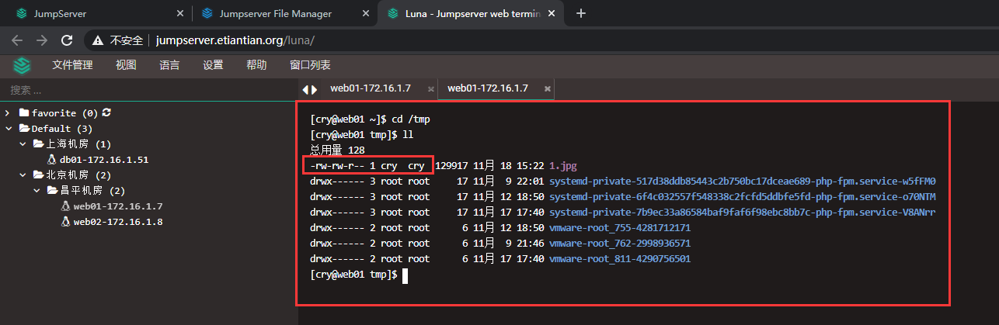This screenshot has height=325, width=999.
Task: Click Linux icon beside web01-172.16.1.7
Action: tap(66, 206)
